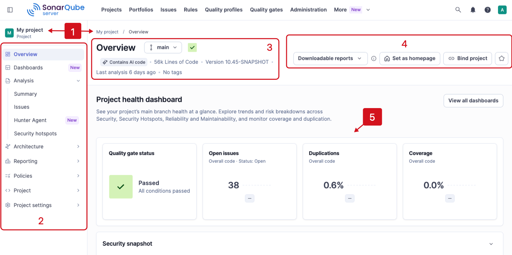The height and width of the screenshot is (255, 512).
Task: Open Quality gates in the top navigation
Action: (x=266, y=10)
